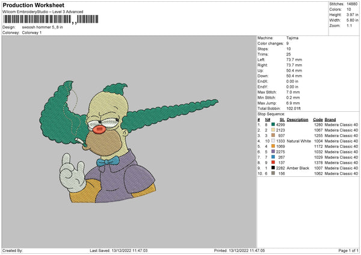The height and width of the screenshot is (255, 361).
Task: Click the embroidery design preview image
Action: (129, 141)
